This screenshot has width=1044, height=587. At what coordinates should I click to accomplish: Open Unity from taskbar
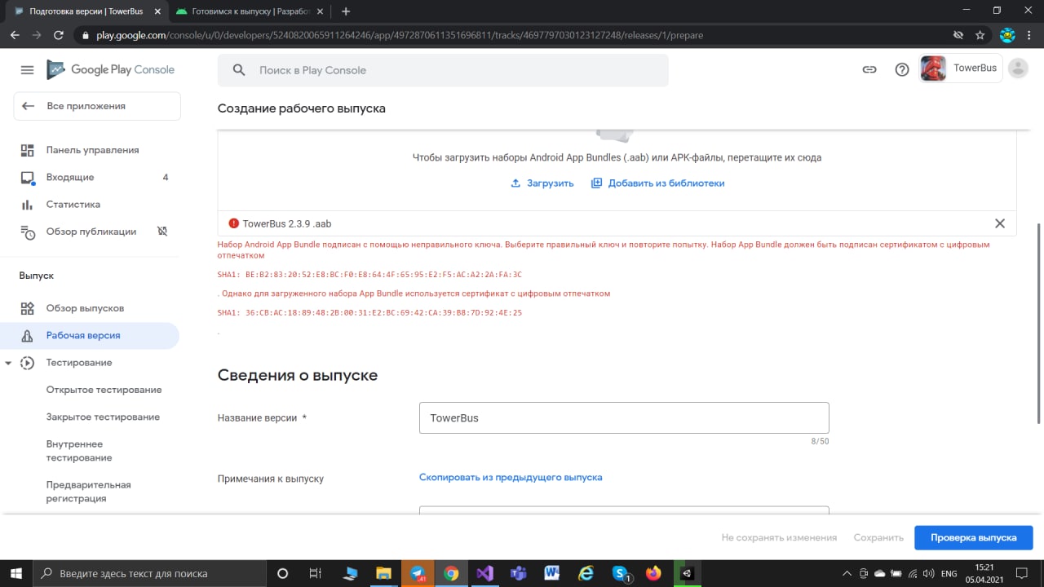[687, 573]
